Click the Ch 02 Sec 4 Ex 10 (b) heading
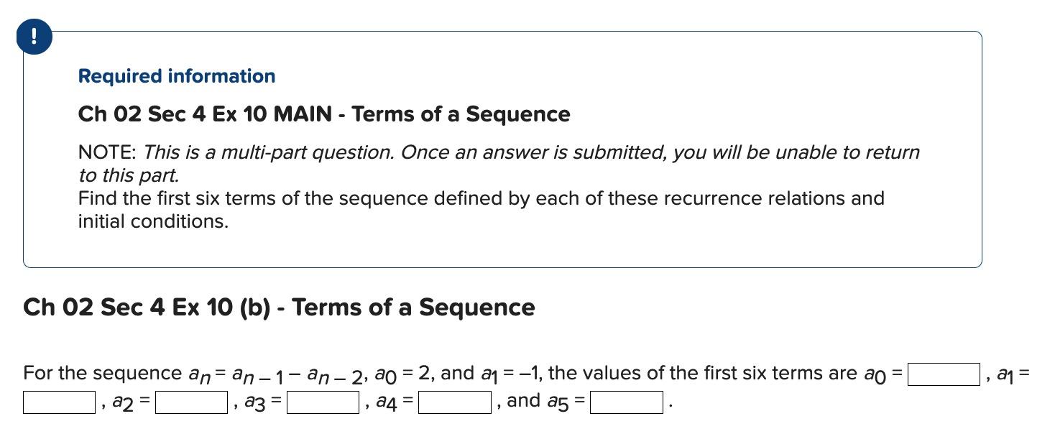Image resolution: width=1055 pixels, height=434 pixels. click(278, 307)
